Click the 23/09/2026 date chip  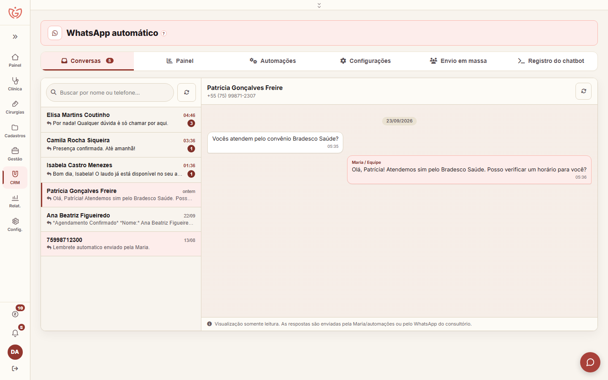coord(399,121)
